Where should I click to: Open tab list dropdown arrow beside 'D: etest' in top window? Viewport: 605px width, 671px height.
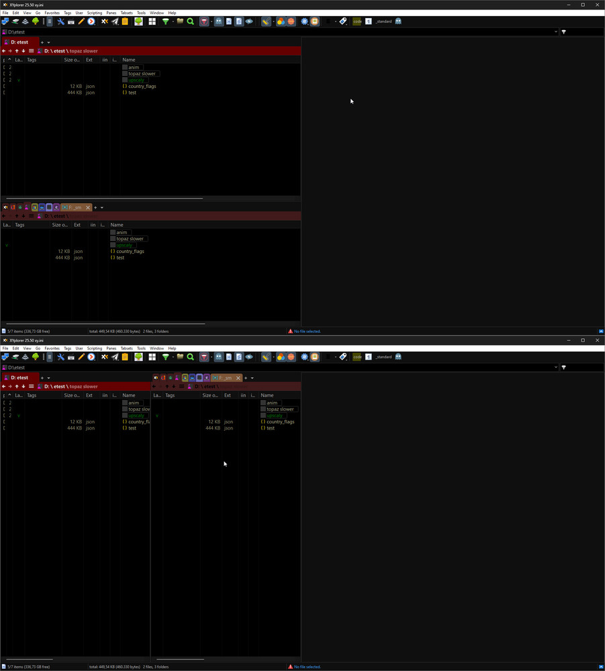point(48,42)
